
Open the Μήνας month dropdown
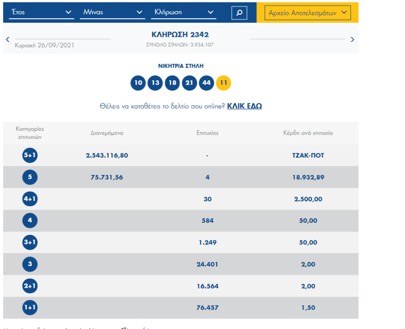tap(113, 12)
